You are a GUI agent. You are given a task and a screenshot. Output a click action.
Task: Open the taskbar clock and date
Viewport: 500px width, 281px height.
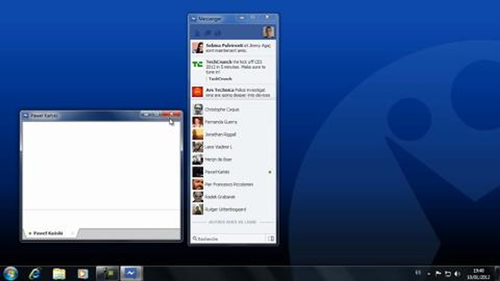click(x=479, y=274)
